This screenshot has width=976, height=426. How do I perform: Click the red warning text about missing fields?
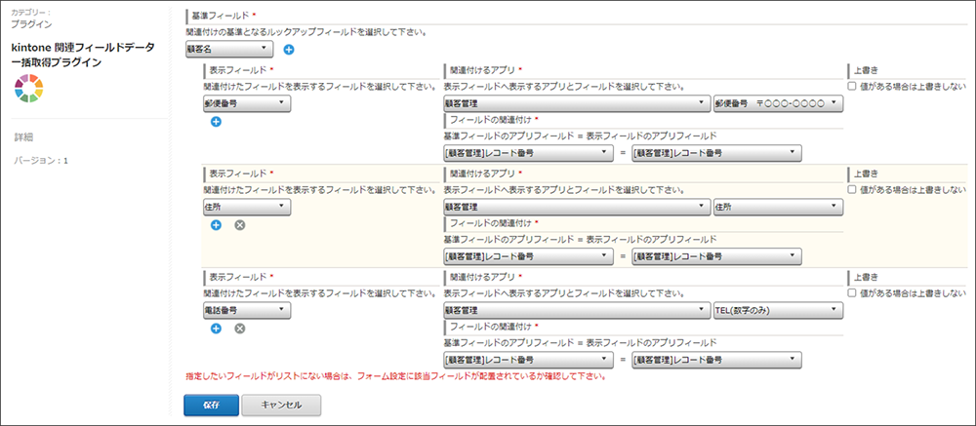(x=396, y=376)
